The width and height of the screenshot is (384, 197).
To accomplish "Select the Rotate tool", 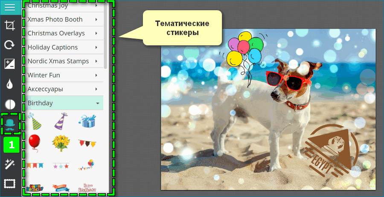I will point(10,45).
